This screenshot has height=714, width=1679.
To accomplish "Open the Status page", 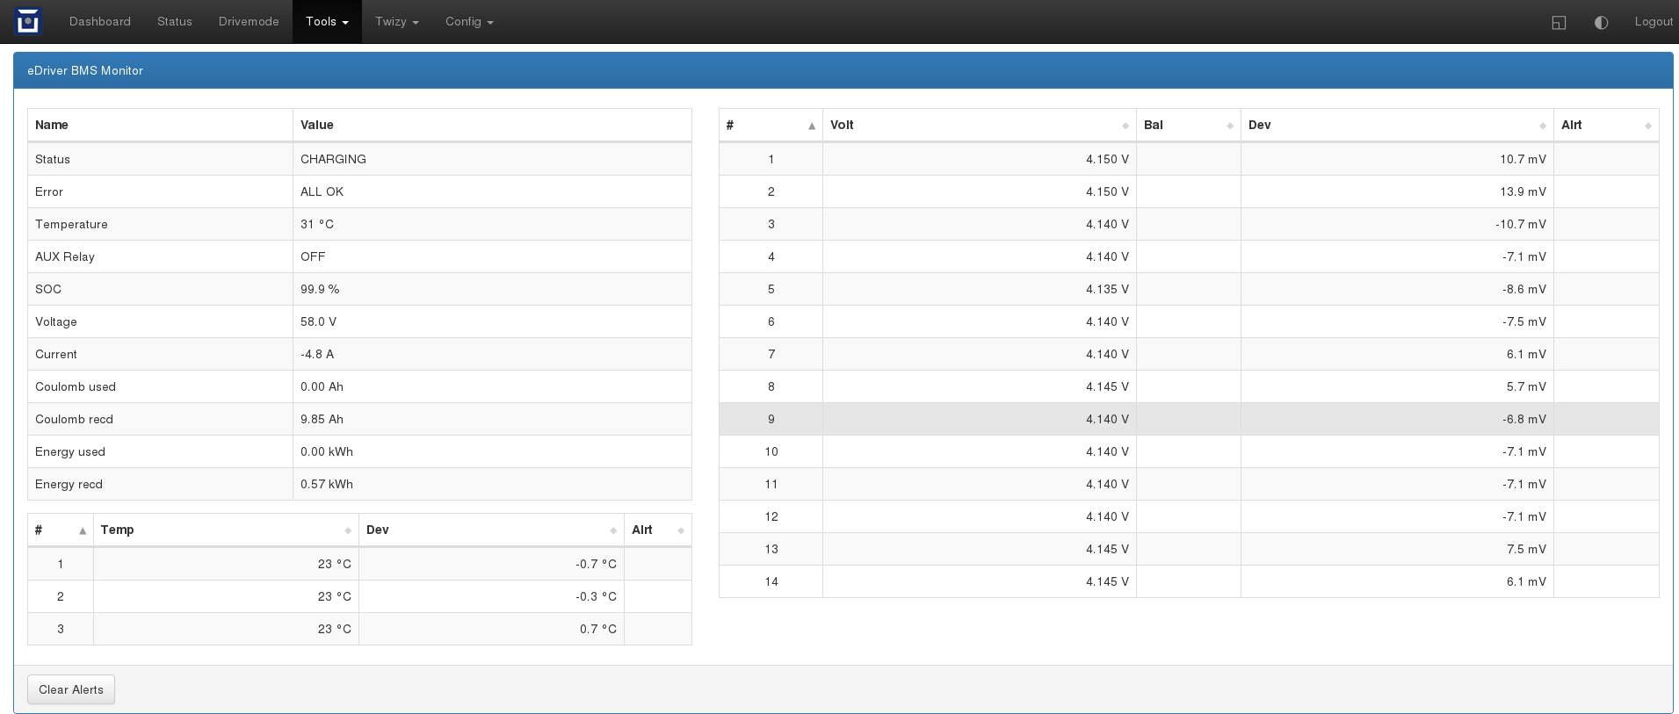I will pos(175,22).
